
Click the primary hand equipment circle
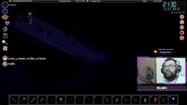pyautogui.click(x=5, y=5)
